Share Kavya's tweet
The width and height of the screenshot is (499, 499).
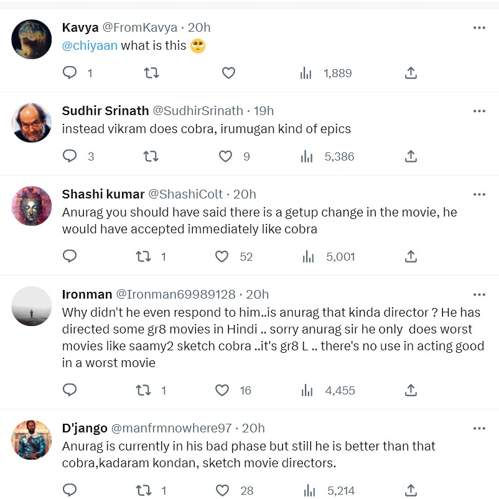point(411,73)
